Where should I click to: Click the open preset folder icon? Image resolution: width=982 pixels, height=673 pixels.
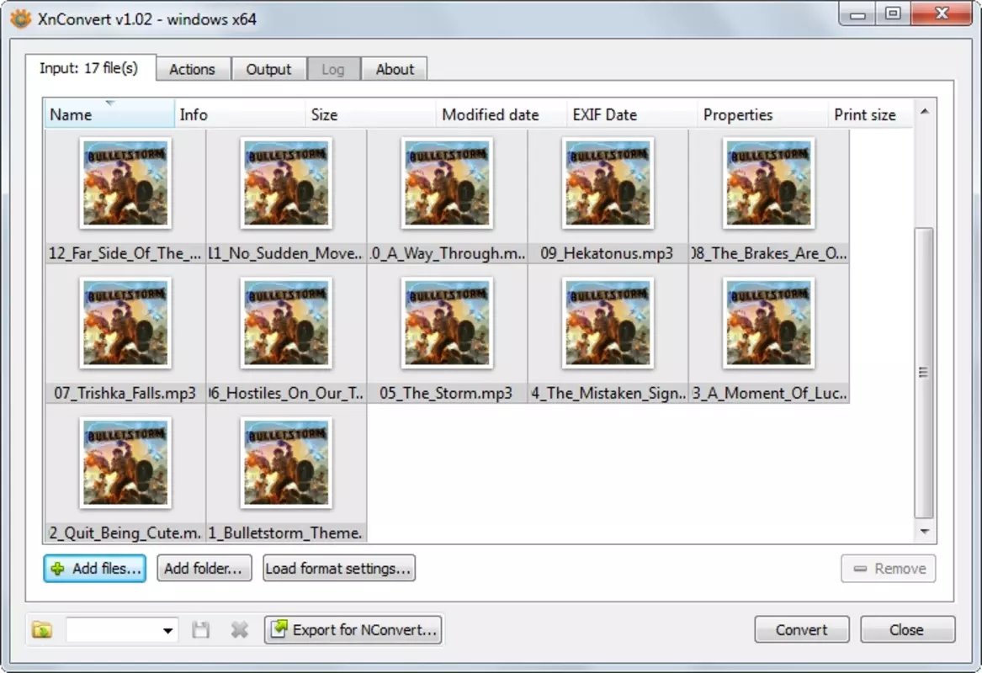coord(42,630)
